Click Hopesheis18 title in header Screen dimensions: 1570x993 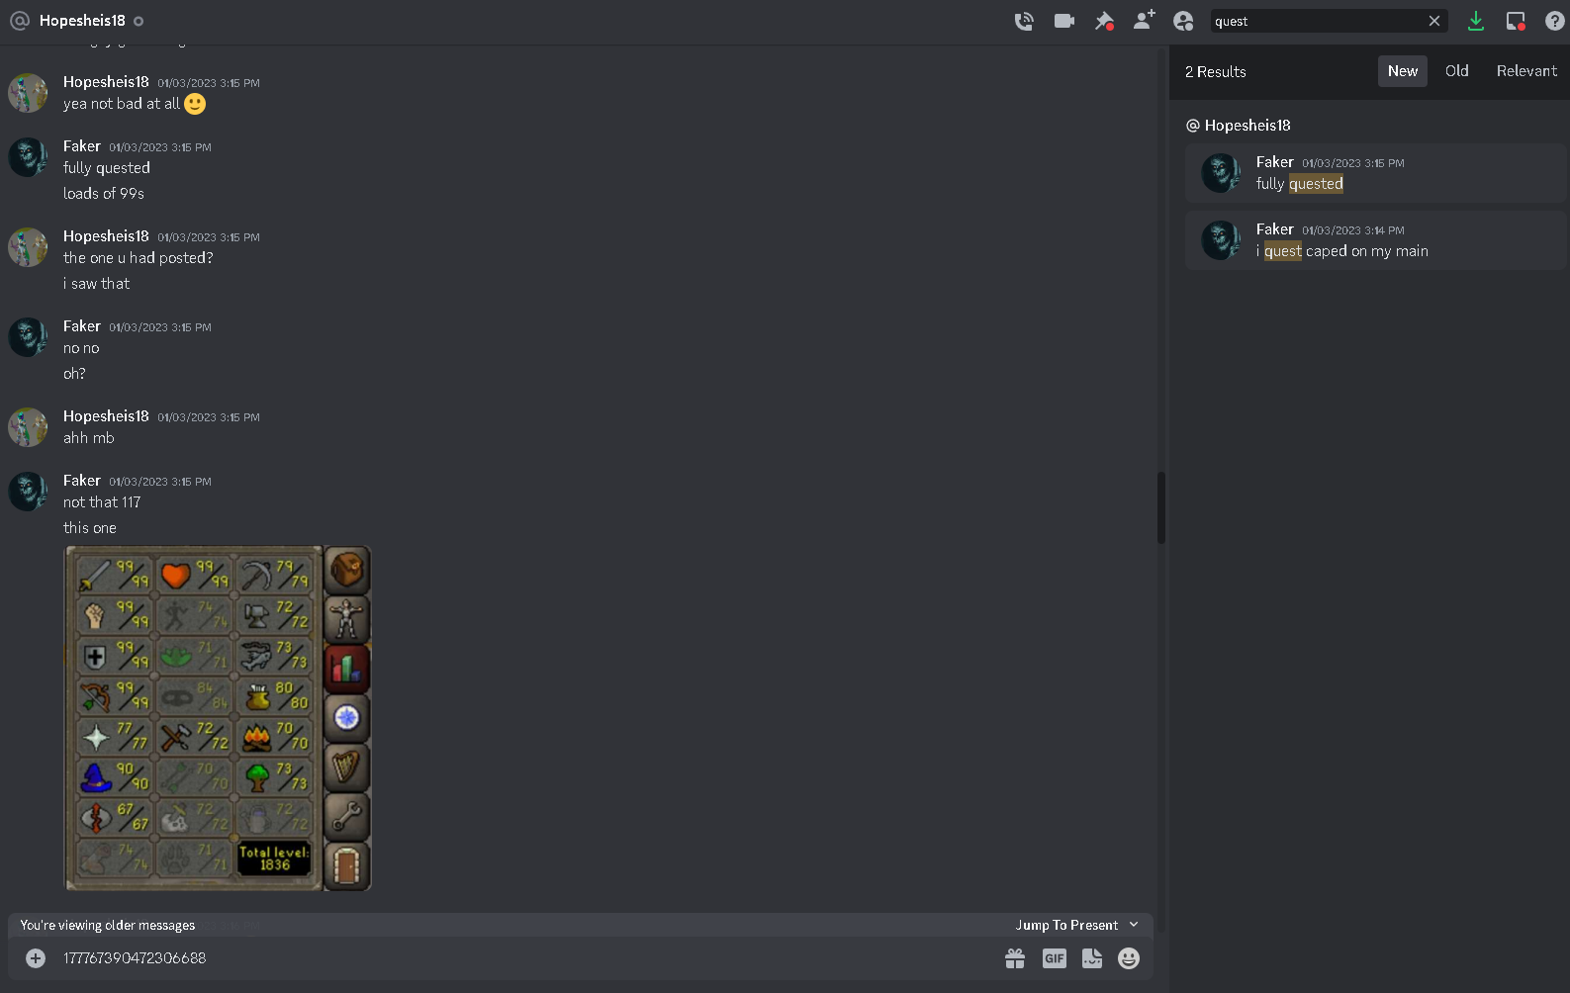pyautogui.click(x=82, y=21)
